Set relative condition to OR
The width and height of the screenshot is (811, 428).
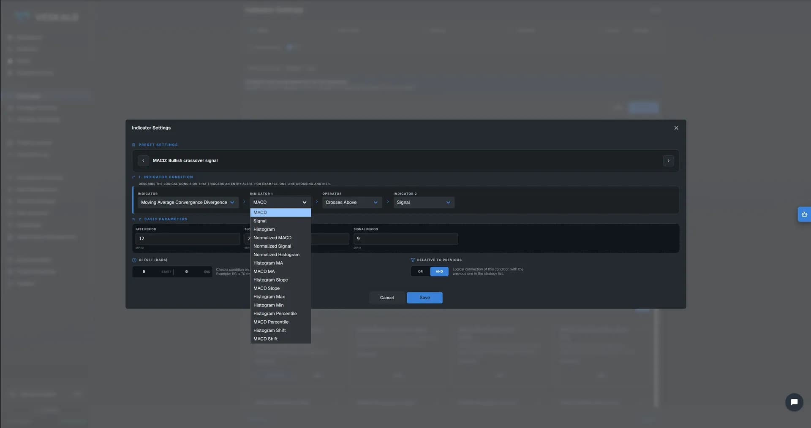point(420,272)
